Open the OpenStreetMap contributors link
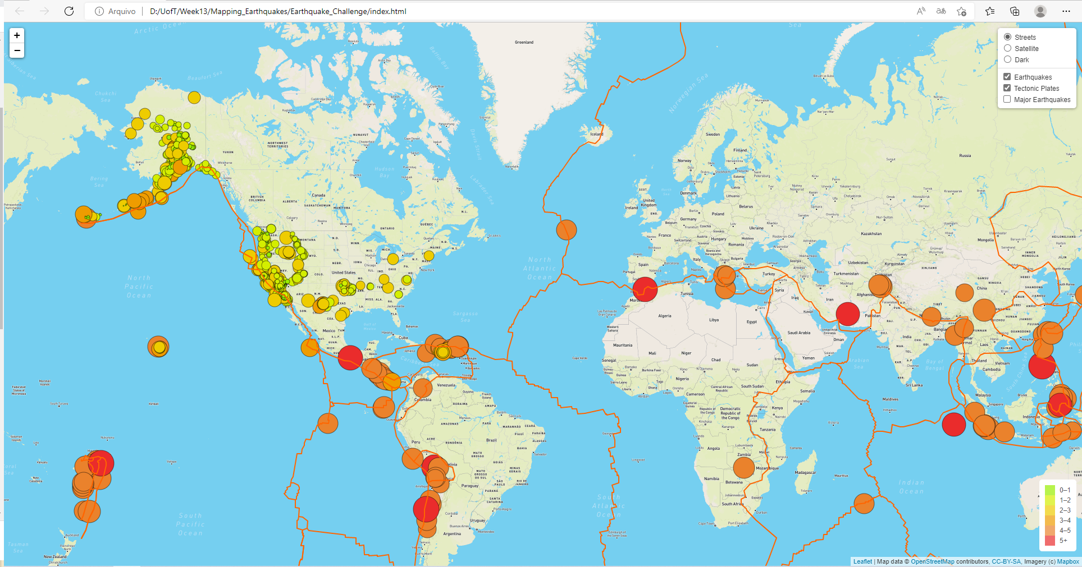This screenshot has width=1082, height=567. (x=932, y=561)
